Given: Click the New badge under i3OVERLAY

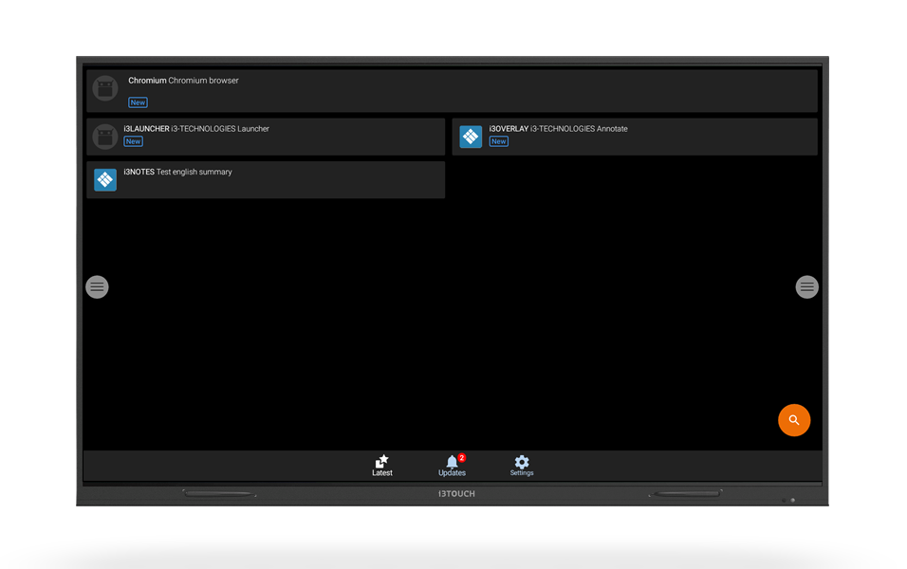Looking at the screenshot, I should 498,141.
